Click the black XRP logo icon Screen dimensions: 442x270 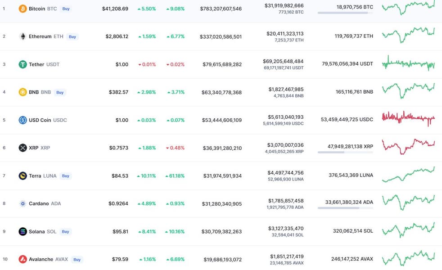(23, 148)
